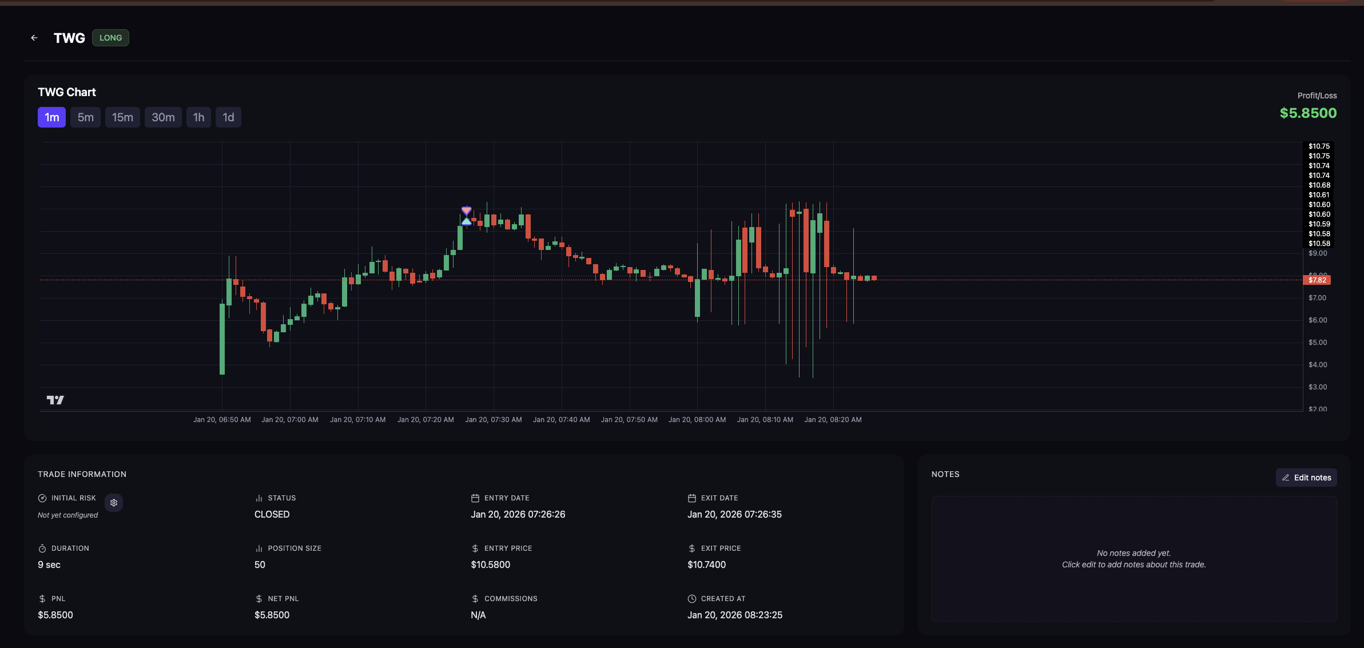Viewport: 1364px width, 648px height.
Task: Switch to the 1d timeframe
Action: click(228, 117)
